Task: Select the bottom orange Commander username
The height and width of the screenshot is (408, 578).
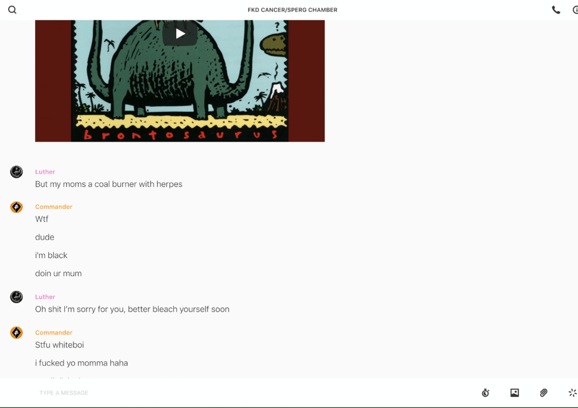Action: (x=54, y=333)
